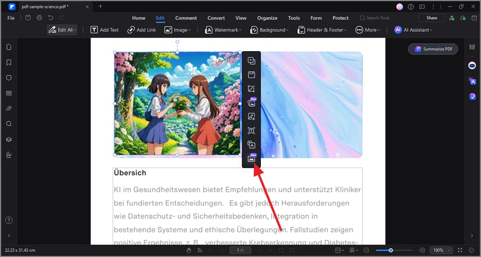Open the File menu

[11, 18]
